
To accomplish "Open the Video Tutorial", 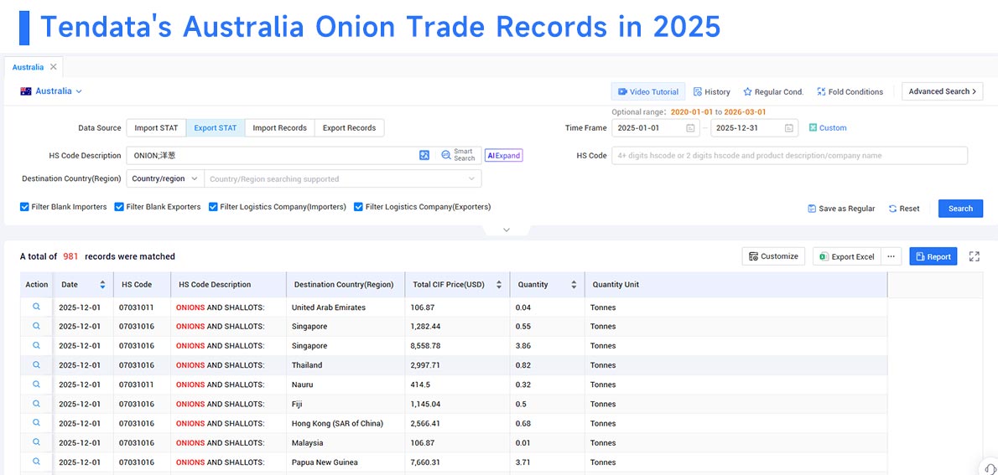I will pos(648,91).
